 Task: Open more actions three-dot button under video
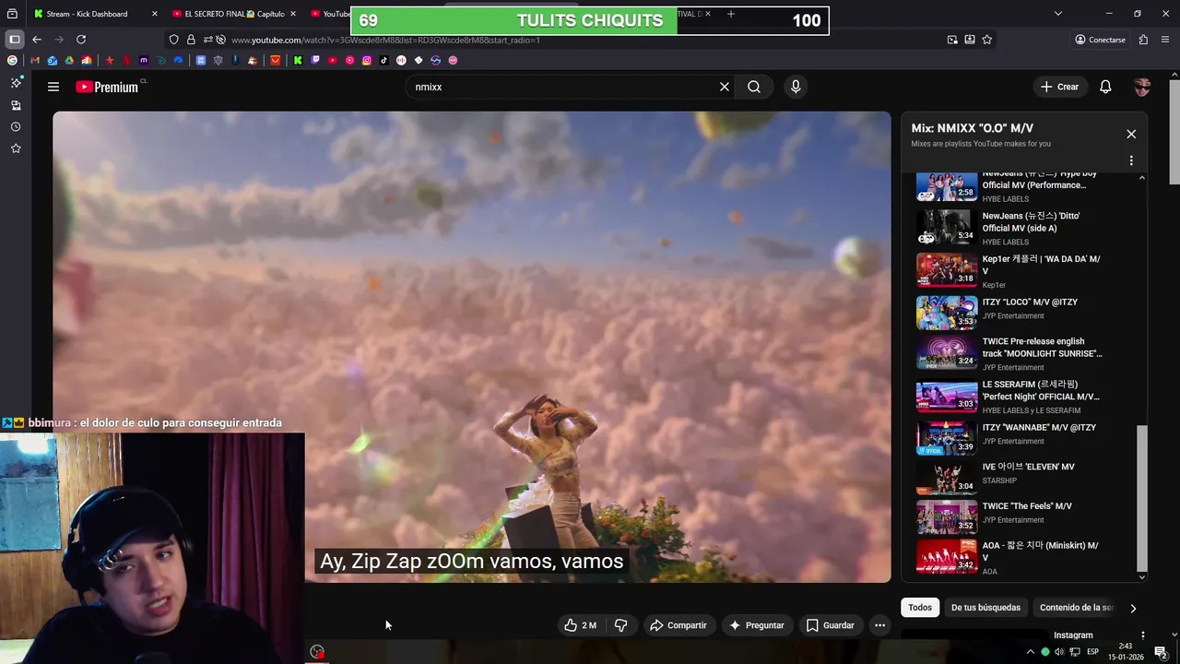tap(879, 625)
